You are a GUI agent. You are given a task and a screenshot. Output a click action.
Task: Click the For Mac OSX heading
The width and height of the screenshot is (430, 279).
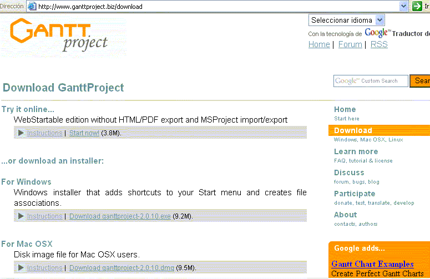(27, 244)
